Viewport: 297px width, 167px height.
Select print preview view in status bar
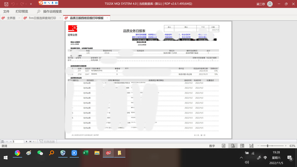[x=233, y=146]
